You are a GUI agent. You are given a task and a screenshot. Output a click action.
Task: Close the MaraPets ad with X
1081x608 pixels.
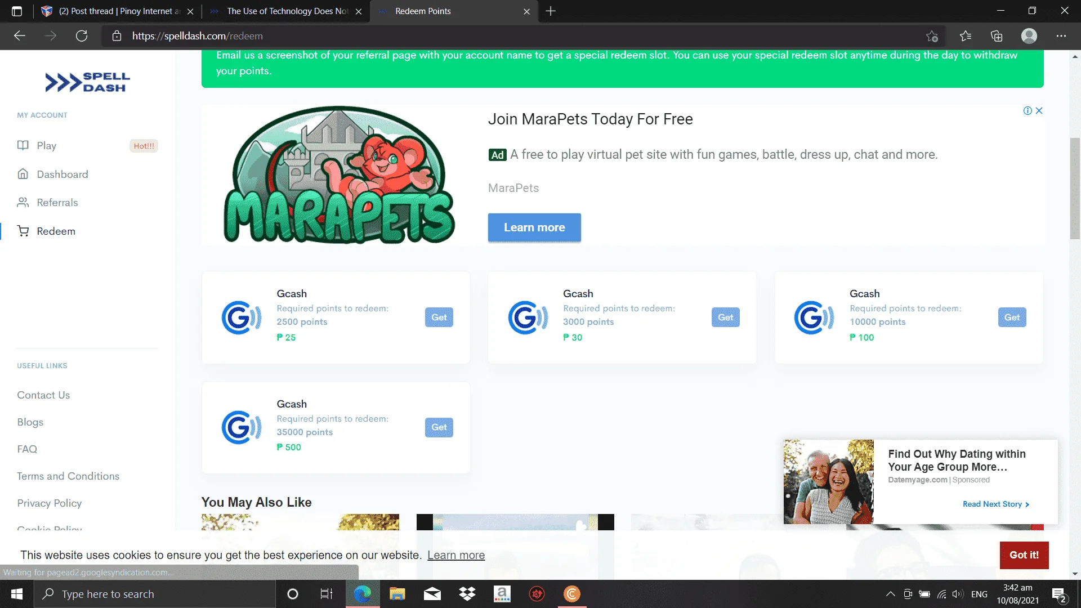coord(1039,111)
